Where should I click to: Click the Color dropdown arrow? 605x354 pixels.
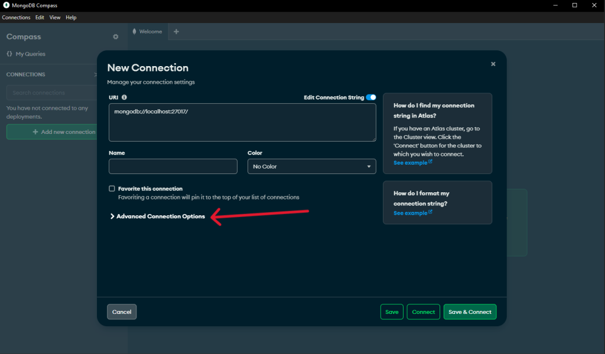[x=369, y=166]
